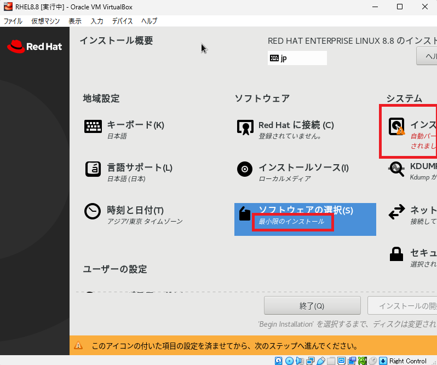
Task: Open the 入力 menu
Action: click(x=97, y=21)
